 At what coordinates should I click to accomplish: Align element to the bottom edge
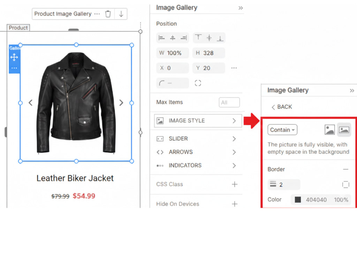tap(220, 38)
